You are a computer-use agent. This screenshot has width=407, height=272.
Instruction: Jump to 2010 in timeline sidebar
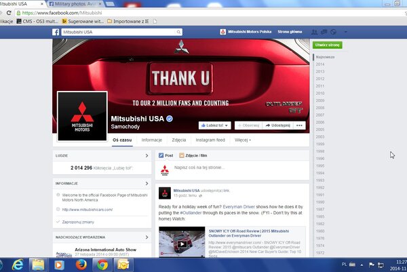point(320,93)
